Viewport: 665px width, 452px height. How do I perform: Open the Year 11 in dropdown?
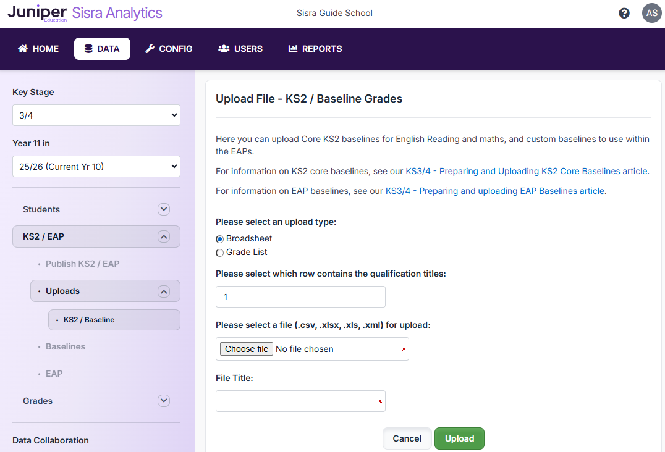96,167
